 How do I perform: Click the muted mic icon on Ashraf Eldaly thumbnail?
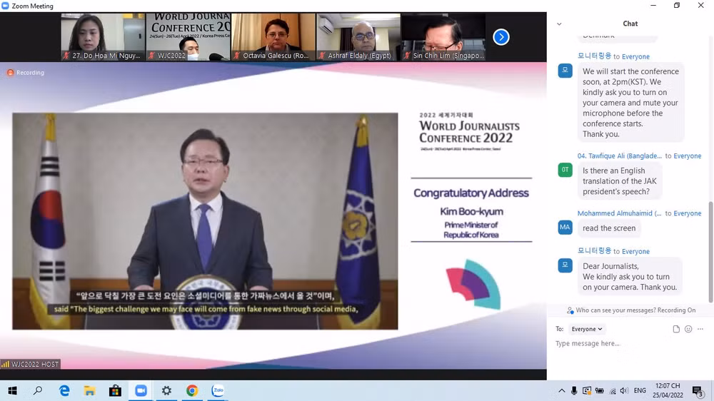[322, 56]
